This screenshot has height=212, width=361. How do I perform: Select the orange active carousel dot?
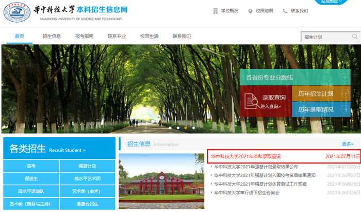tap(186, 128)
